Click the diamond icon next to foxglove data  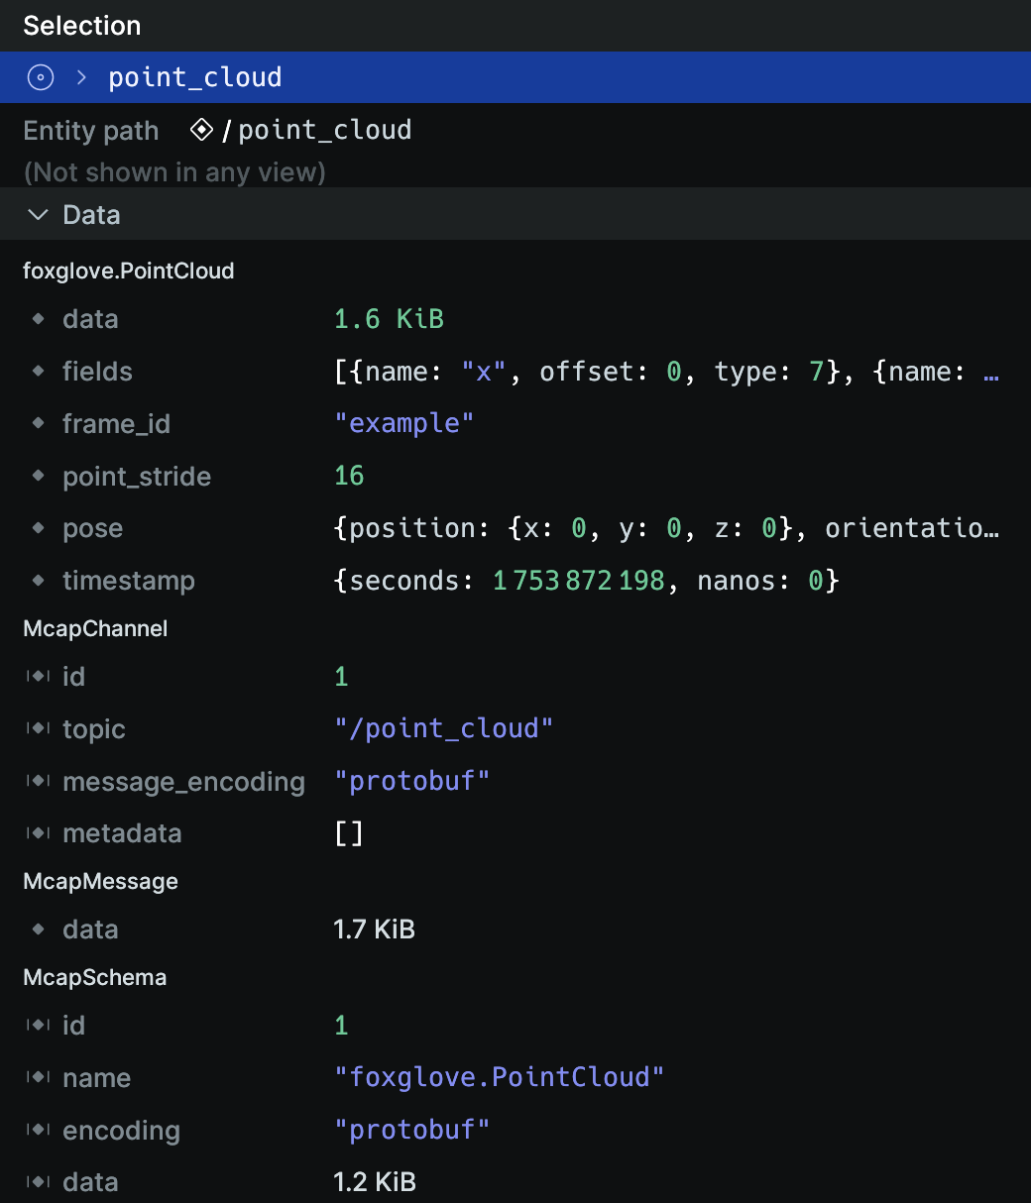(x=39, y=319)
